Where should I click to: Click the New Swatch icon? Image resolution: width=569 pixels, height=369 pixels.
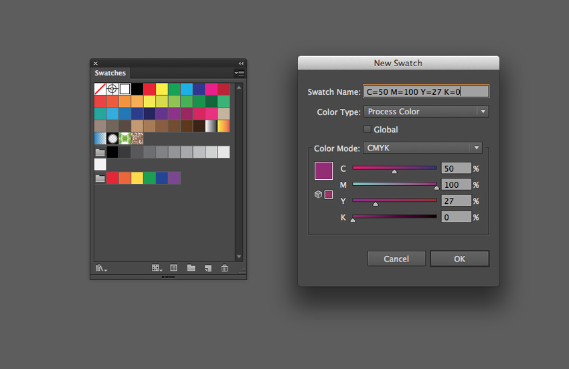[208, 268]
